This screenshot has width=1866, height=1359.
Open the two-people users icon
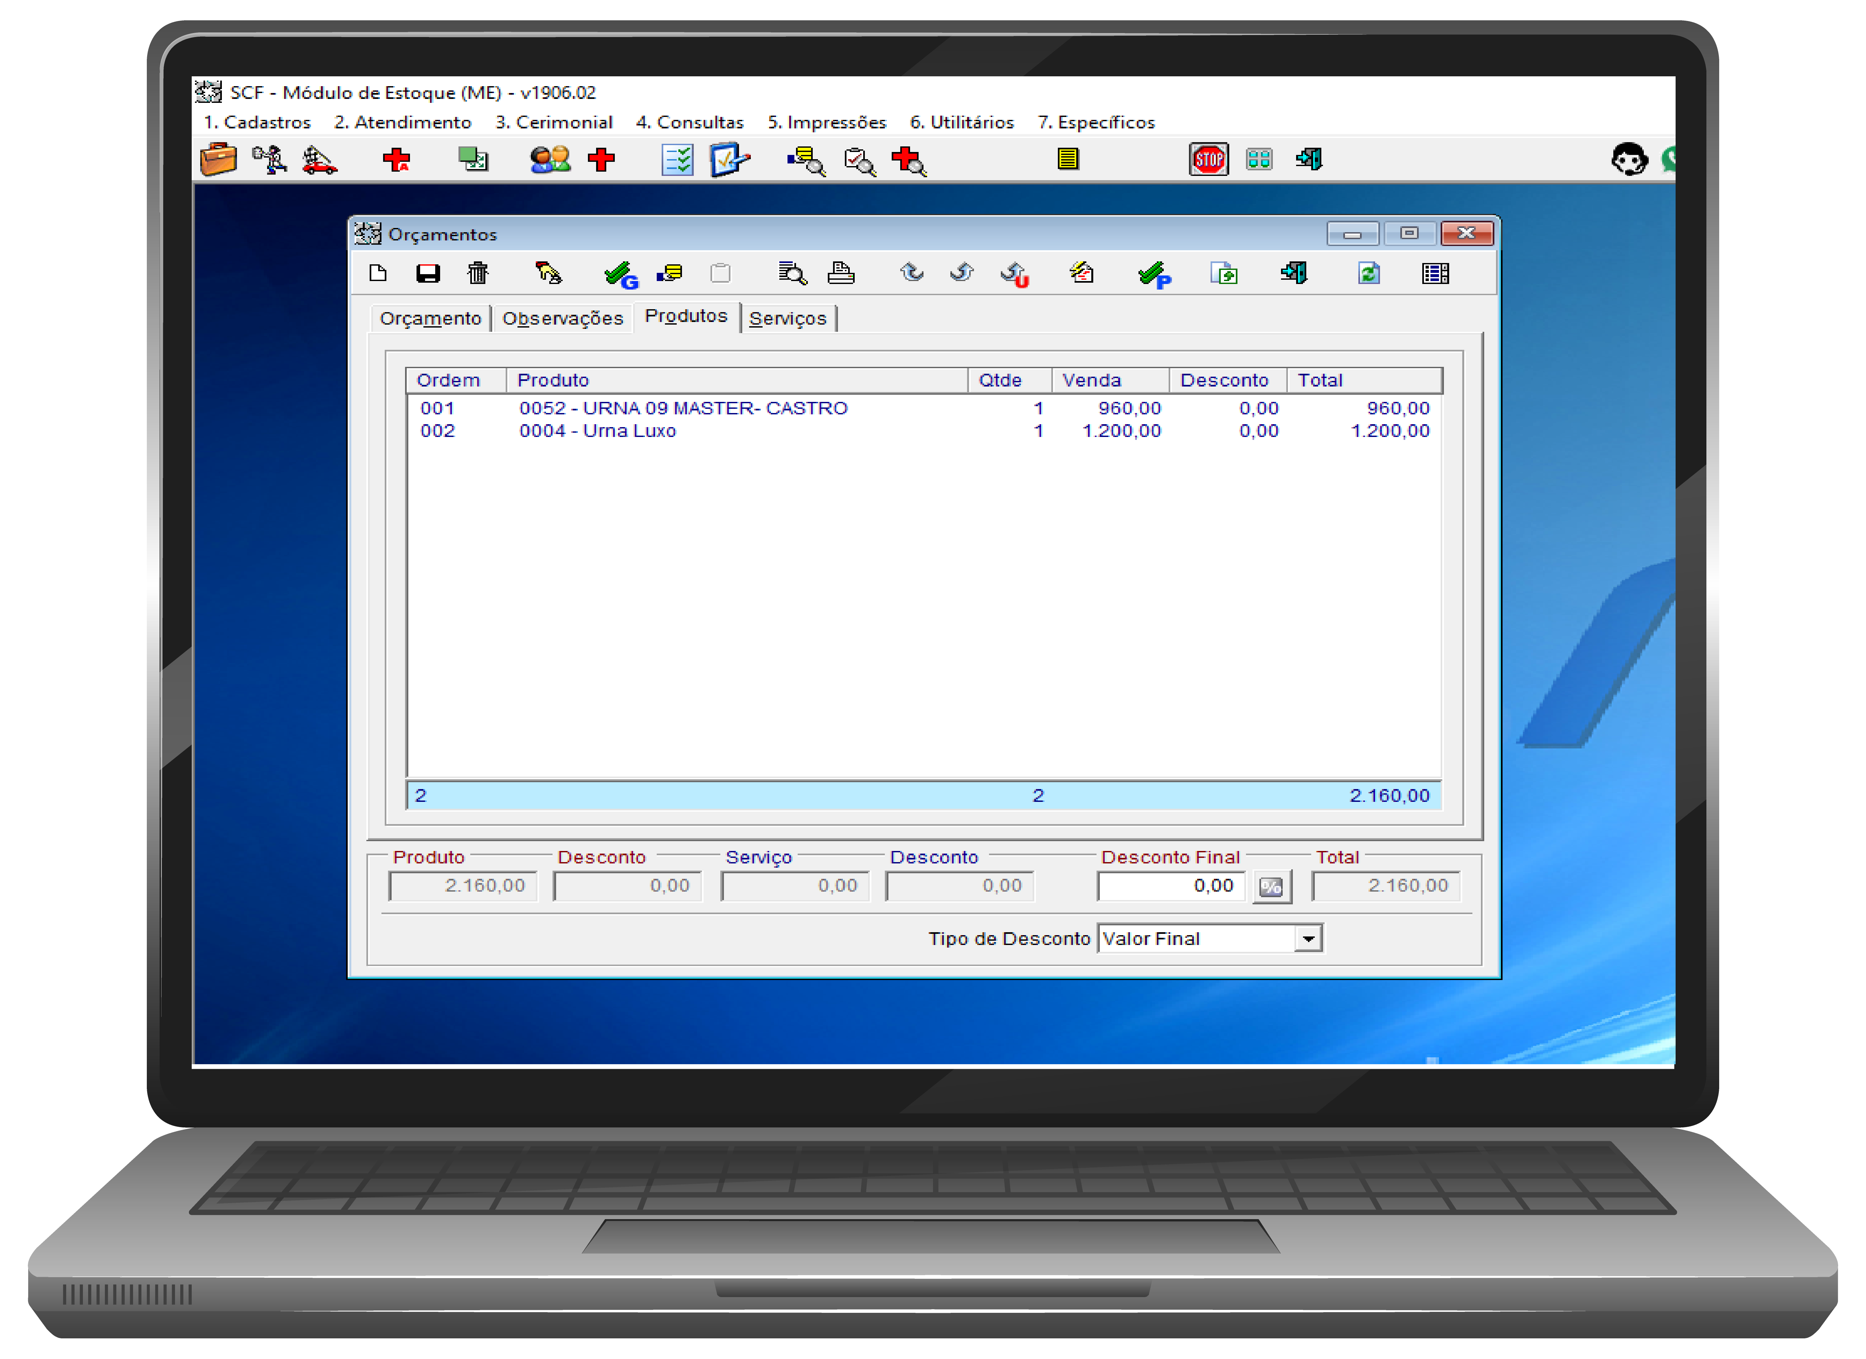pyautogui.click(x=550, y=159)
